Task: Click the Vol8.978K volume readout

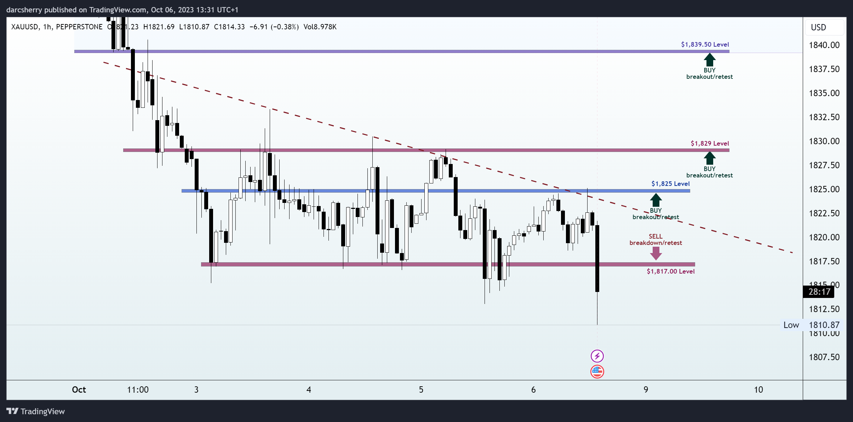Action: point(320,27)
